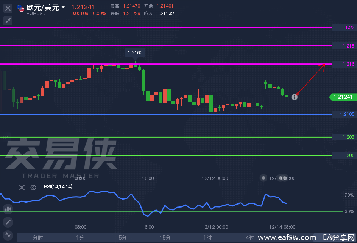Image resolution: width=357 pixels, height=243 pixels.
Task: Remove the RSI indicator with X icon
Action: click(x=22, y=187)
